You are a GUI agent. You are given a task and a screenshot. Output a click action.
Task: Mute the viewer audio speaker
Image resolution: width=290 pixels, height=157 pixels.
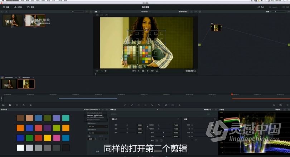(106, 71)
